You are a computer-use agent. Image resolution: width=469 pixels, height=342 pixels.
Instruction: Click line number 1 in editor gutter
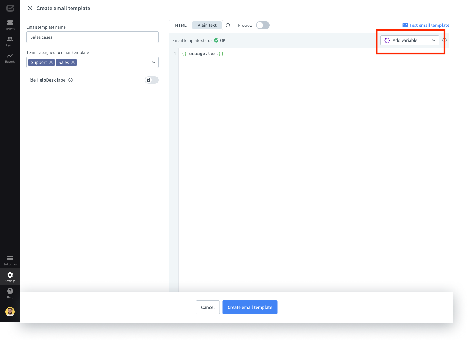[x=175, y=54]
